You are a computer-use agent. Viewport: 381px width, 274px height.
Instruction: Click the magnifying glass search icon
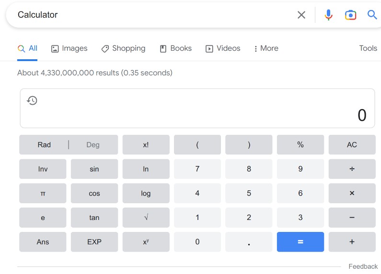tap(372, 15)
